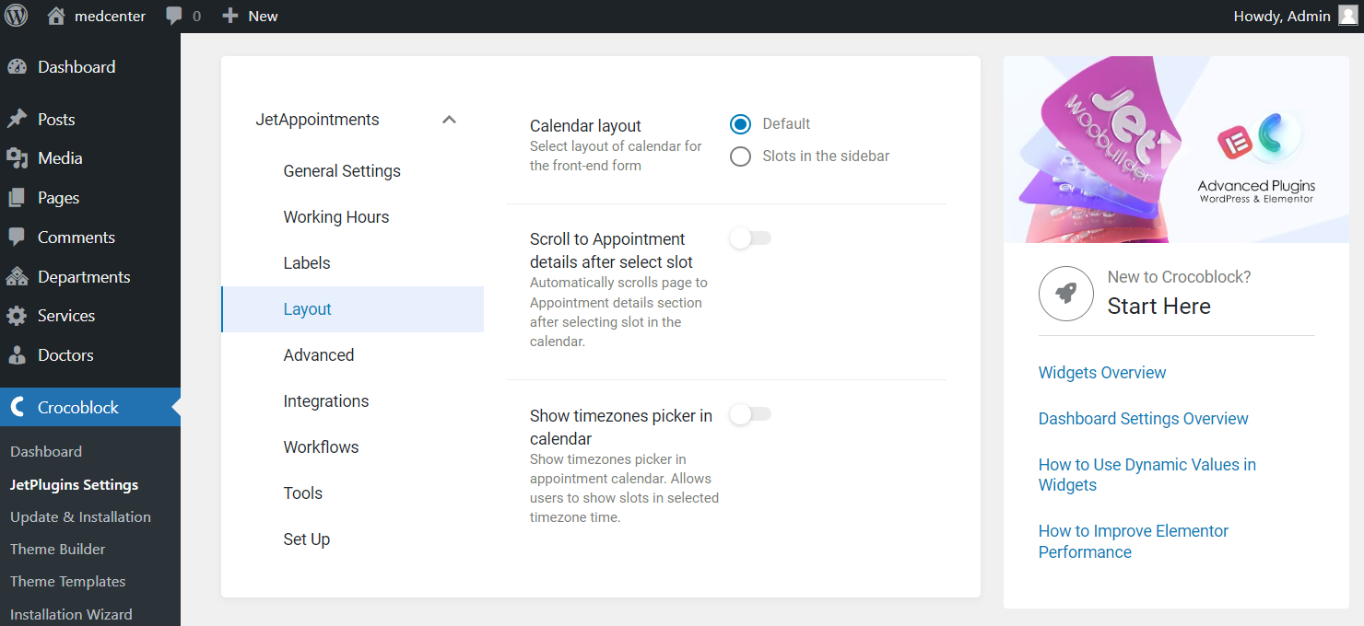Toggle Scroll to Appointment details switch
This screenshot has width=1364, height=626.
coord(750,238)
